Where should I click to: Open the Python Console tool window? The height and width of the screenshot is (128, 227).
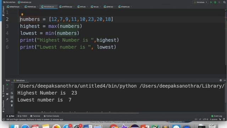(x=51, y=116)
